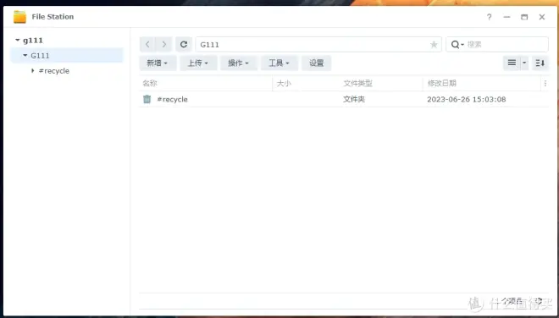Open the sort order button

[x=540, y=63]
